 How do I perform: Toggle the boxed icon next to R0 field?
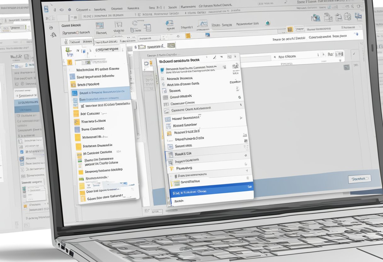click(339, 55)
